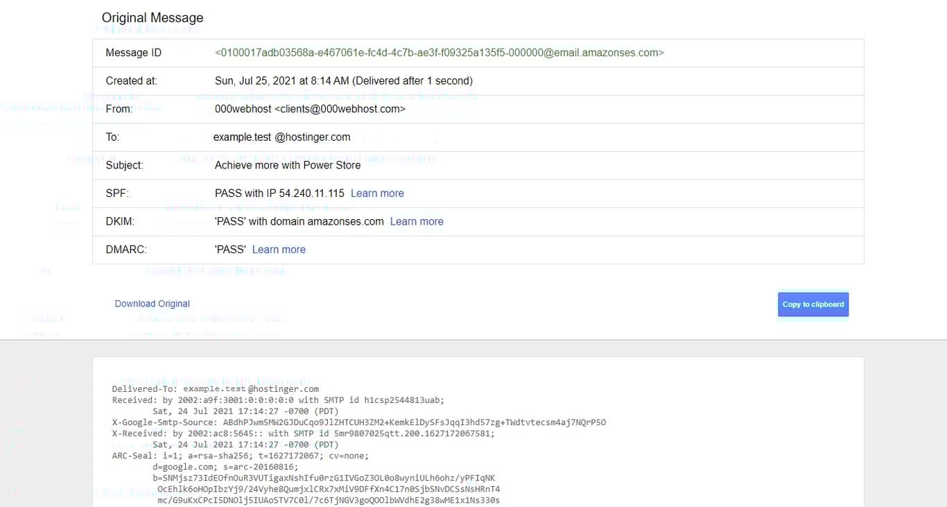Open the Message ID email link
947x507 pixels.
click(x=440, y=52)
